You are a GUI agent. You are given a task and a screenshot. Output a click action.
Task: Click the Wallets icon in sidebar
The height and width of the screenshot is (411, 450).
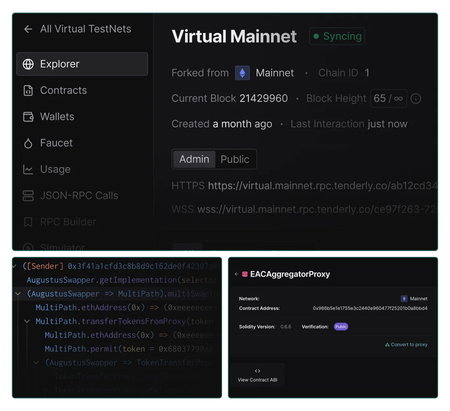(28, 117)
